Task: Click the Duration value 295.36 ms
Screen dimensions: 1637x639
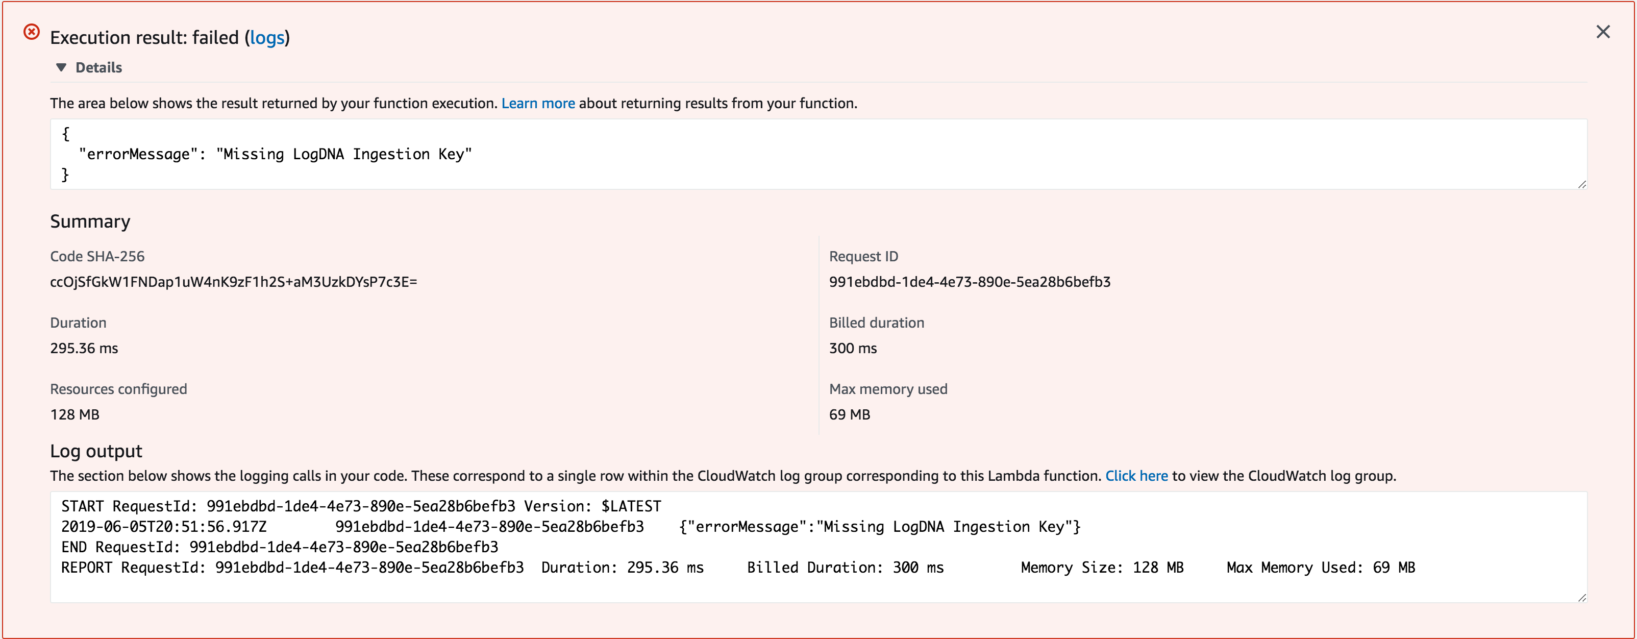Action: click(84, 349)
